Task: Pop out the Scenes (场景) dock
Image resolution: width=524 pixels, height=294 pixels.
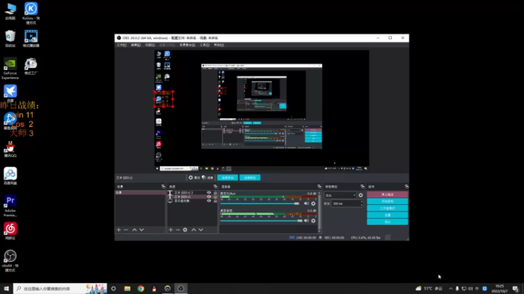Action: click(x=163, y=187)
